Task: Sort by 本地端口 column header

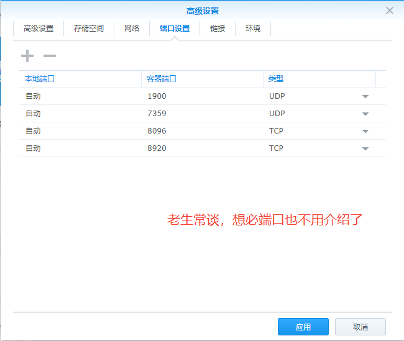Action: 80,79
